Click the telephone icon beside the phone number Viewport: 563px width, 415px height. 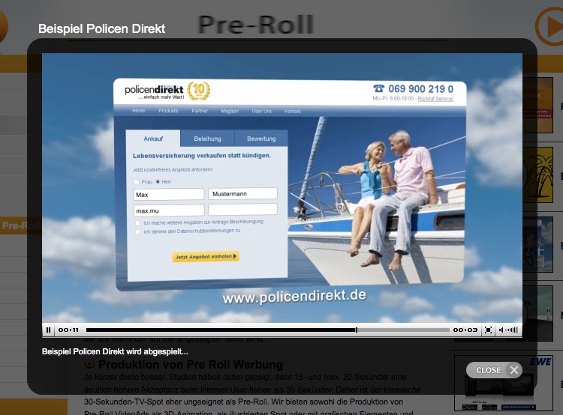pos(378,88)
